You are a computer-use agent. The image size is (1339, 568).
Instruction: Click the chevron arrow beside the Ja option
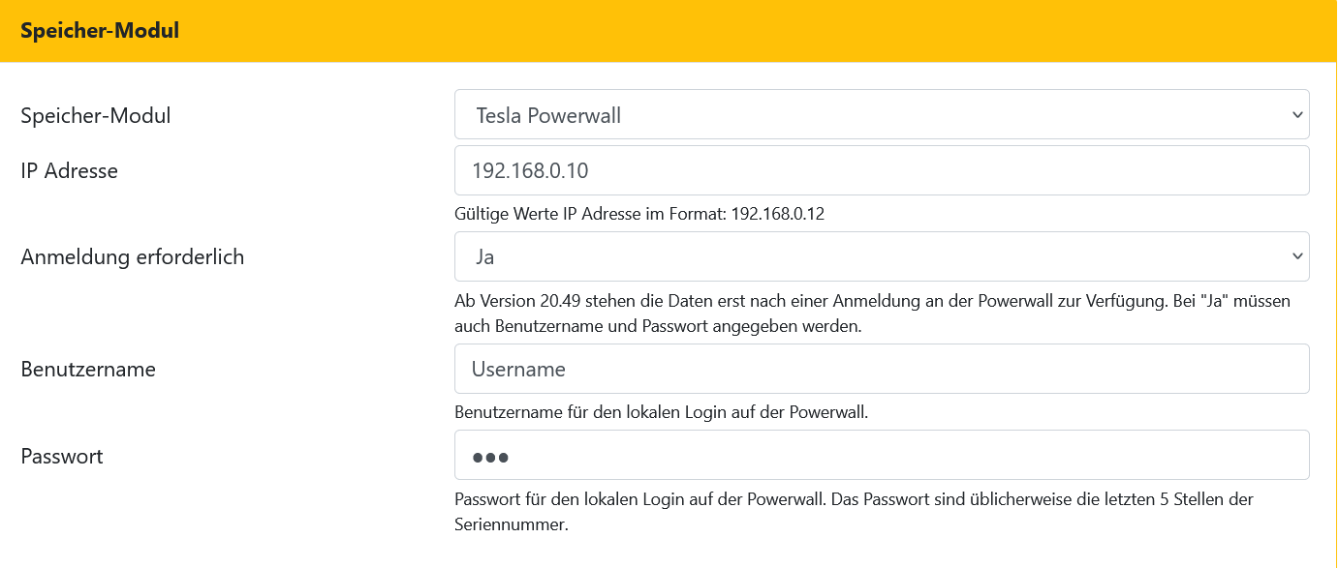pos(1297,256)
